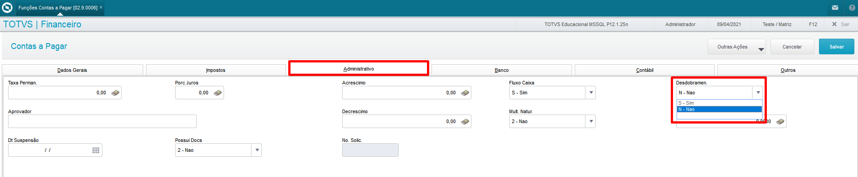Click calculator icon beside Porc Juros

click(218, 93)
